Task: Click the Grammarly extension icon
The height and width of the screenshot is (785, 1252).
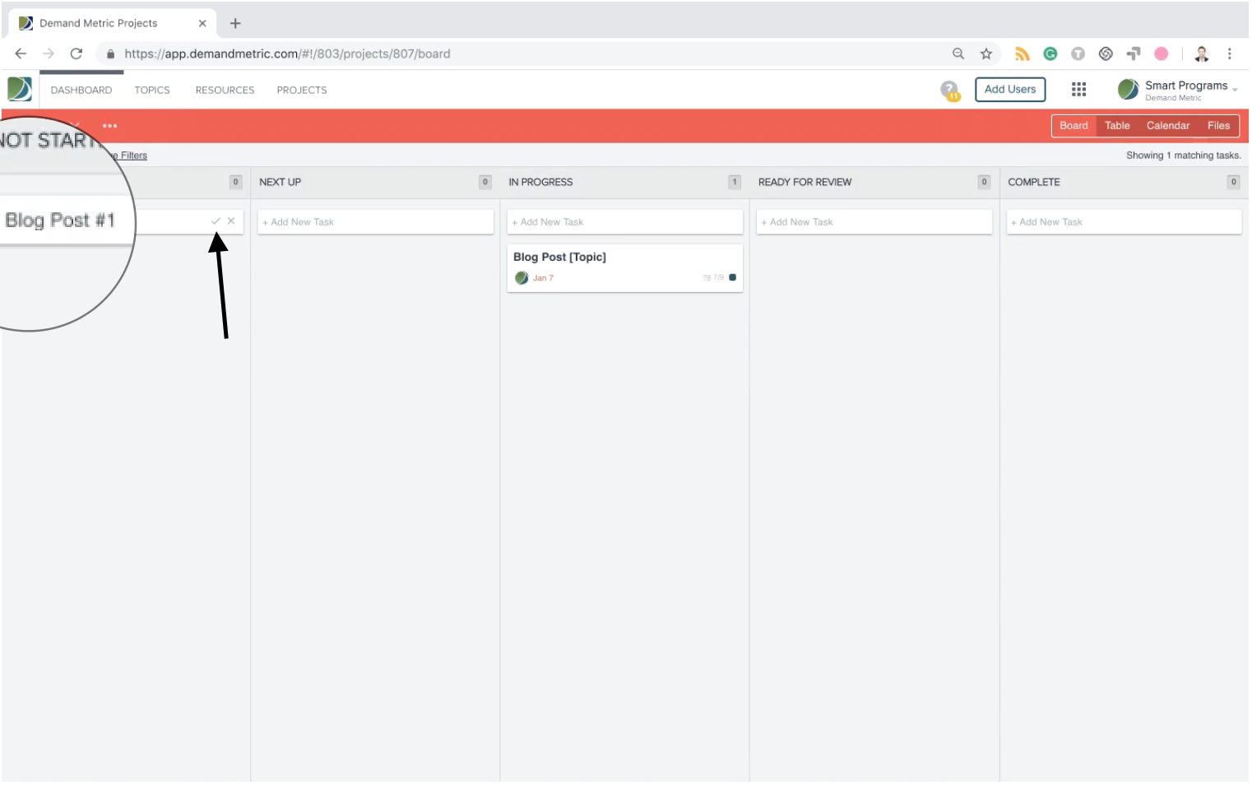Action: pyautogui.click(x=1050, y=53)
